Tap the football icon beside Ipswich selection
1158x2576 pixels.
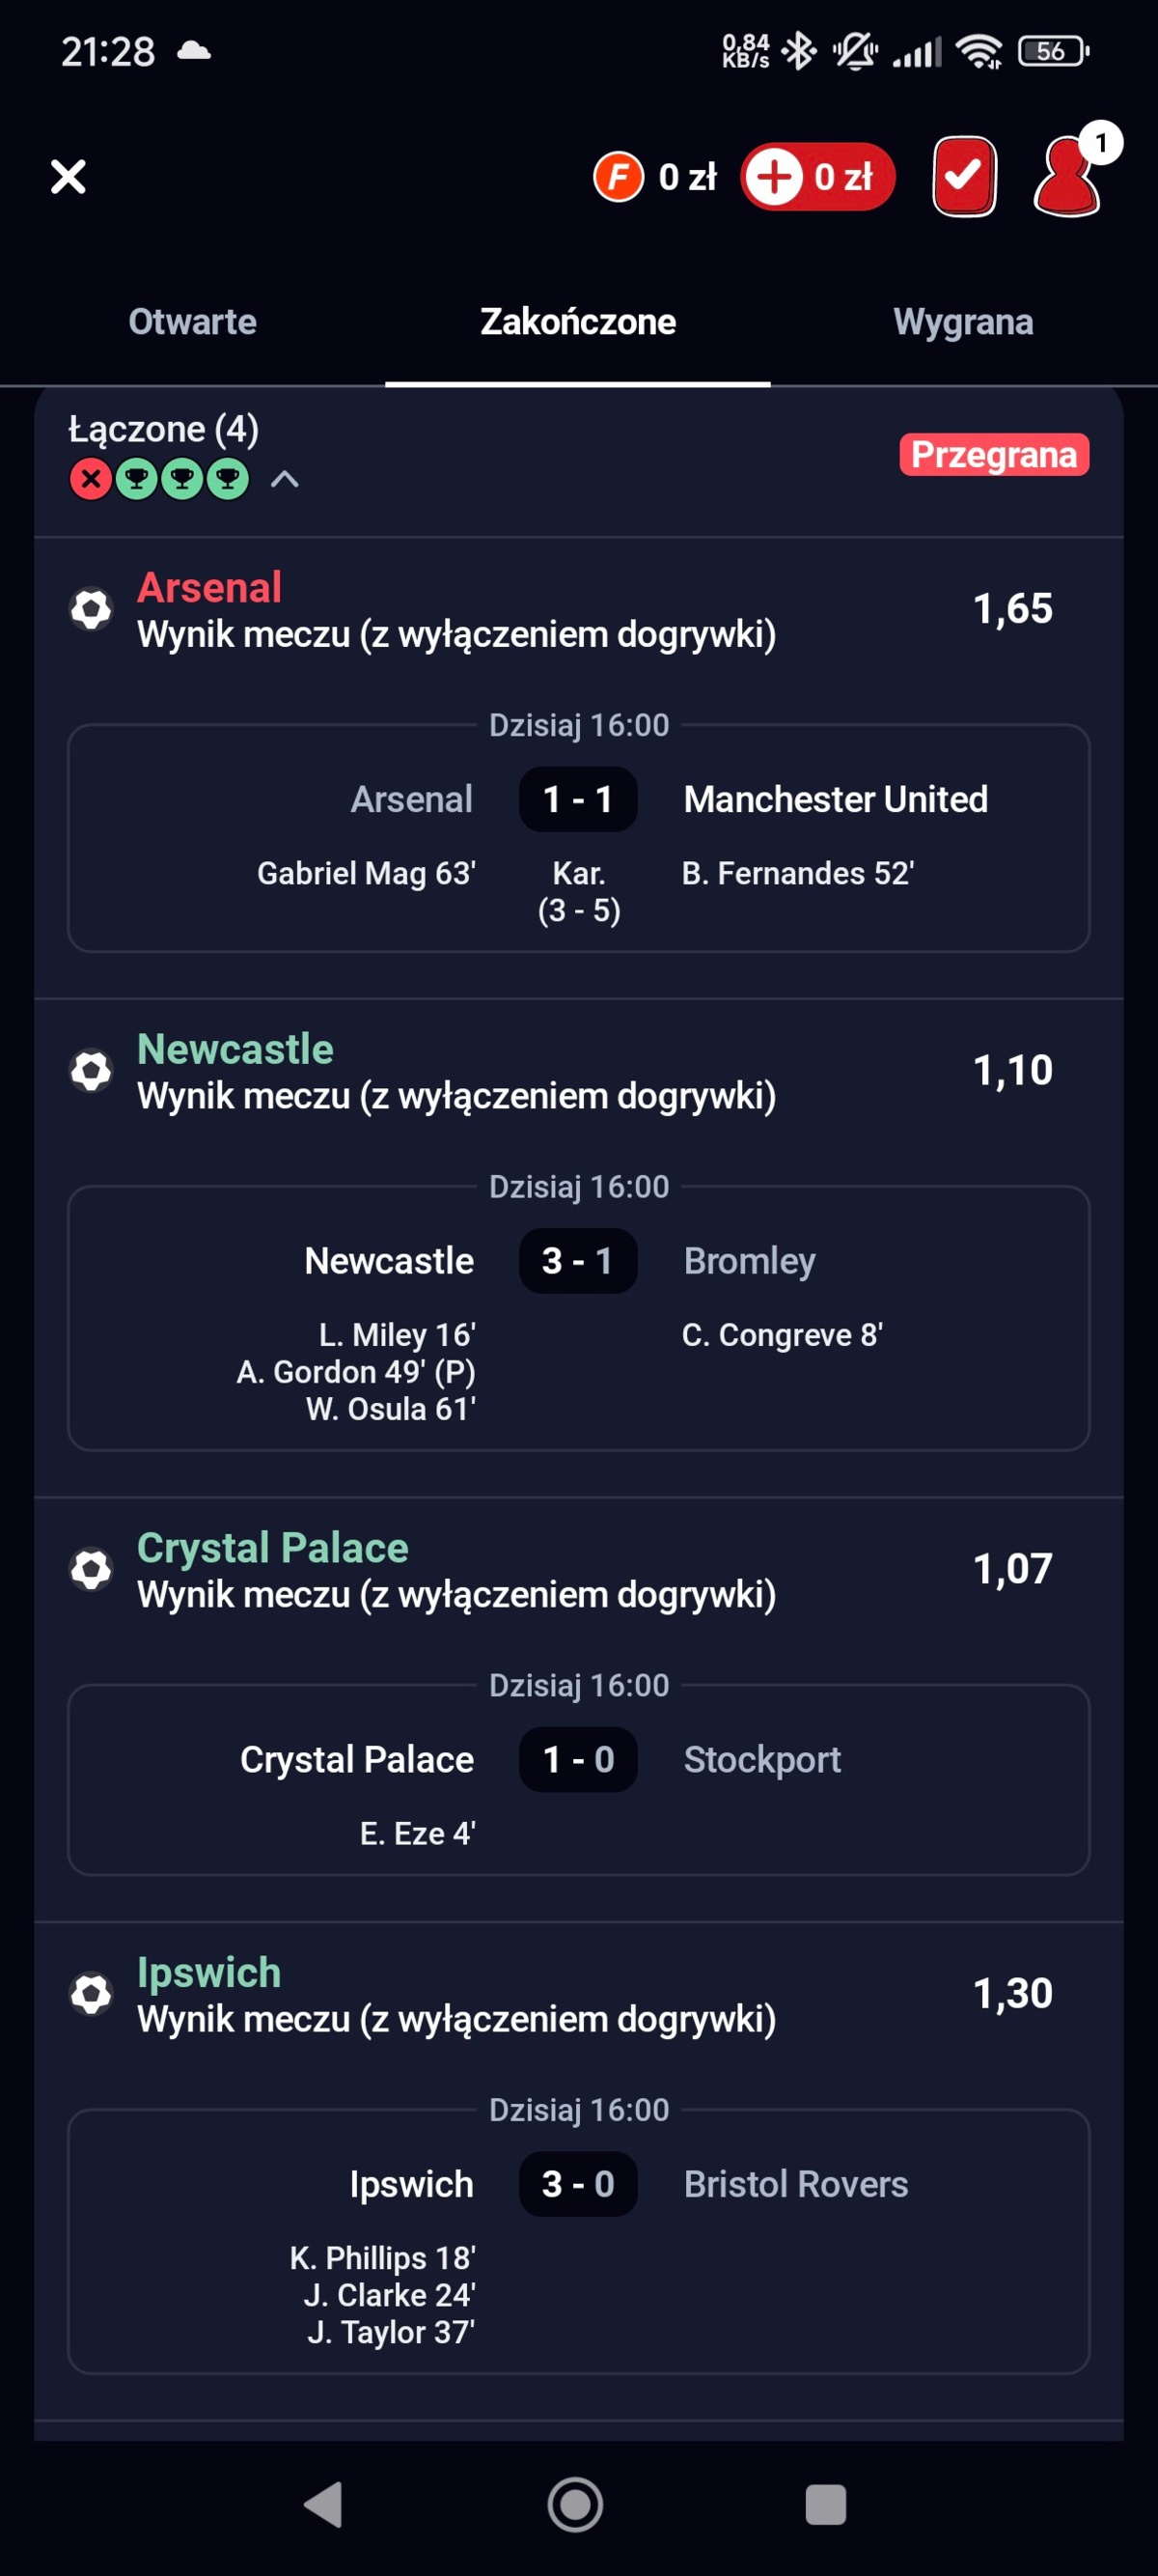pyautogui.click(x=91, y=1994)
